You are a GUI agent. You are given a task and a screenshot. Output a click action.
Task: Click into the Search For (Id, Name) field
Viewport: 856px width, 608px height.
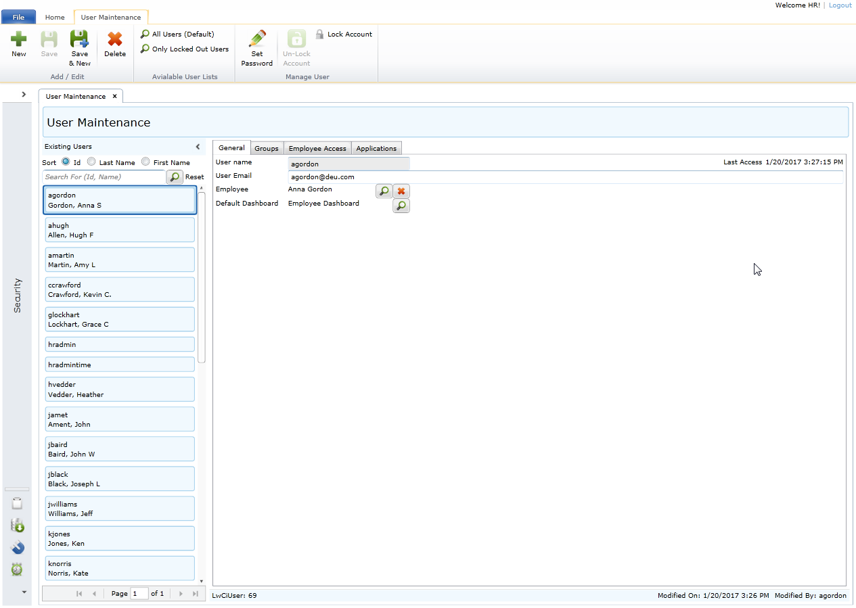pos(104,177)
